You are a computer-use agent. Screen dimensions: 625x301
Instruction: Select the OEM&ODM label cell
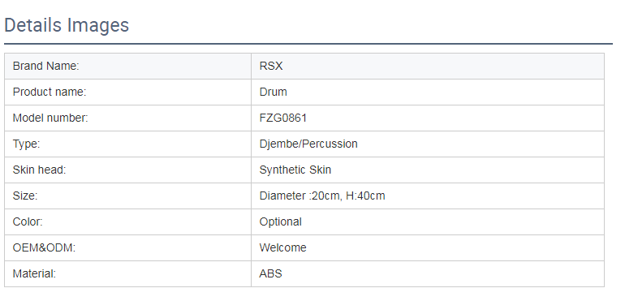pos(128,247)
